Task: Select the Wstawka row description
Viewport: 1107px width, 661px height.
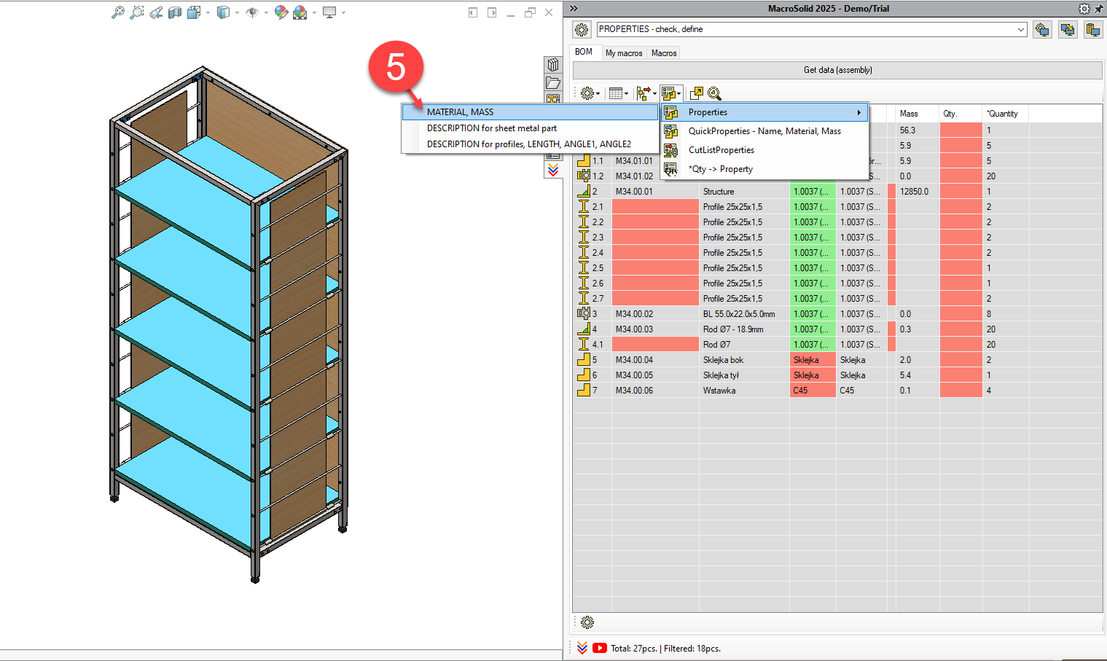Action: tap(744, 391)
